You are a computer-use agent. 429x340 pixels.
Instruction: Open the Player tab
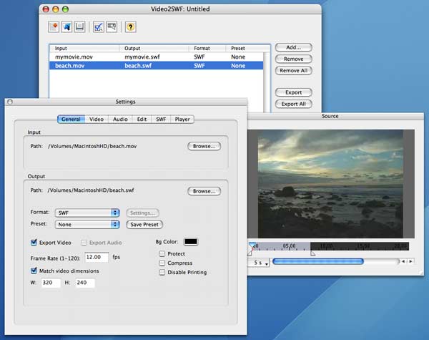click(x=182, y=120)
